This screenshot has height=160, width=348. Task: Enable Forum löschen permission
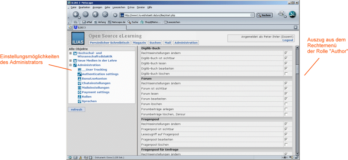point(286,104)
